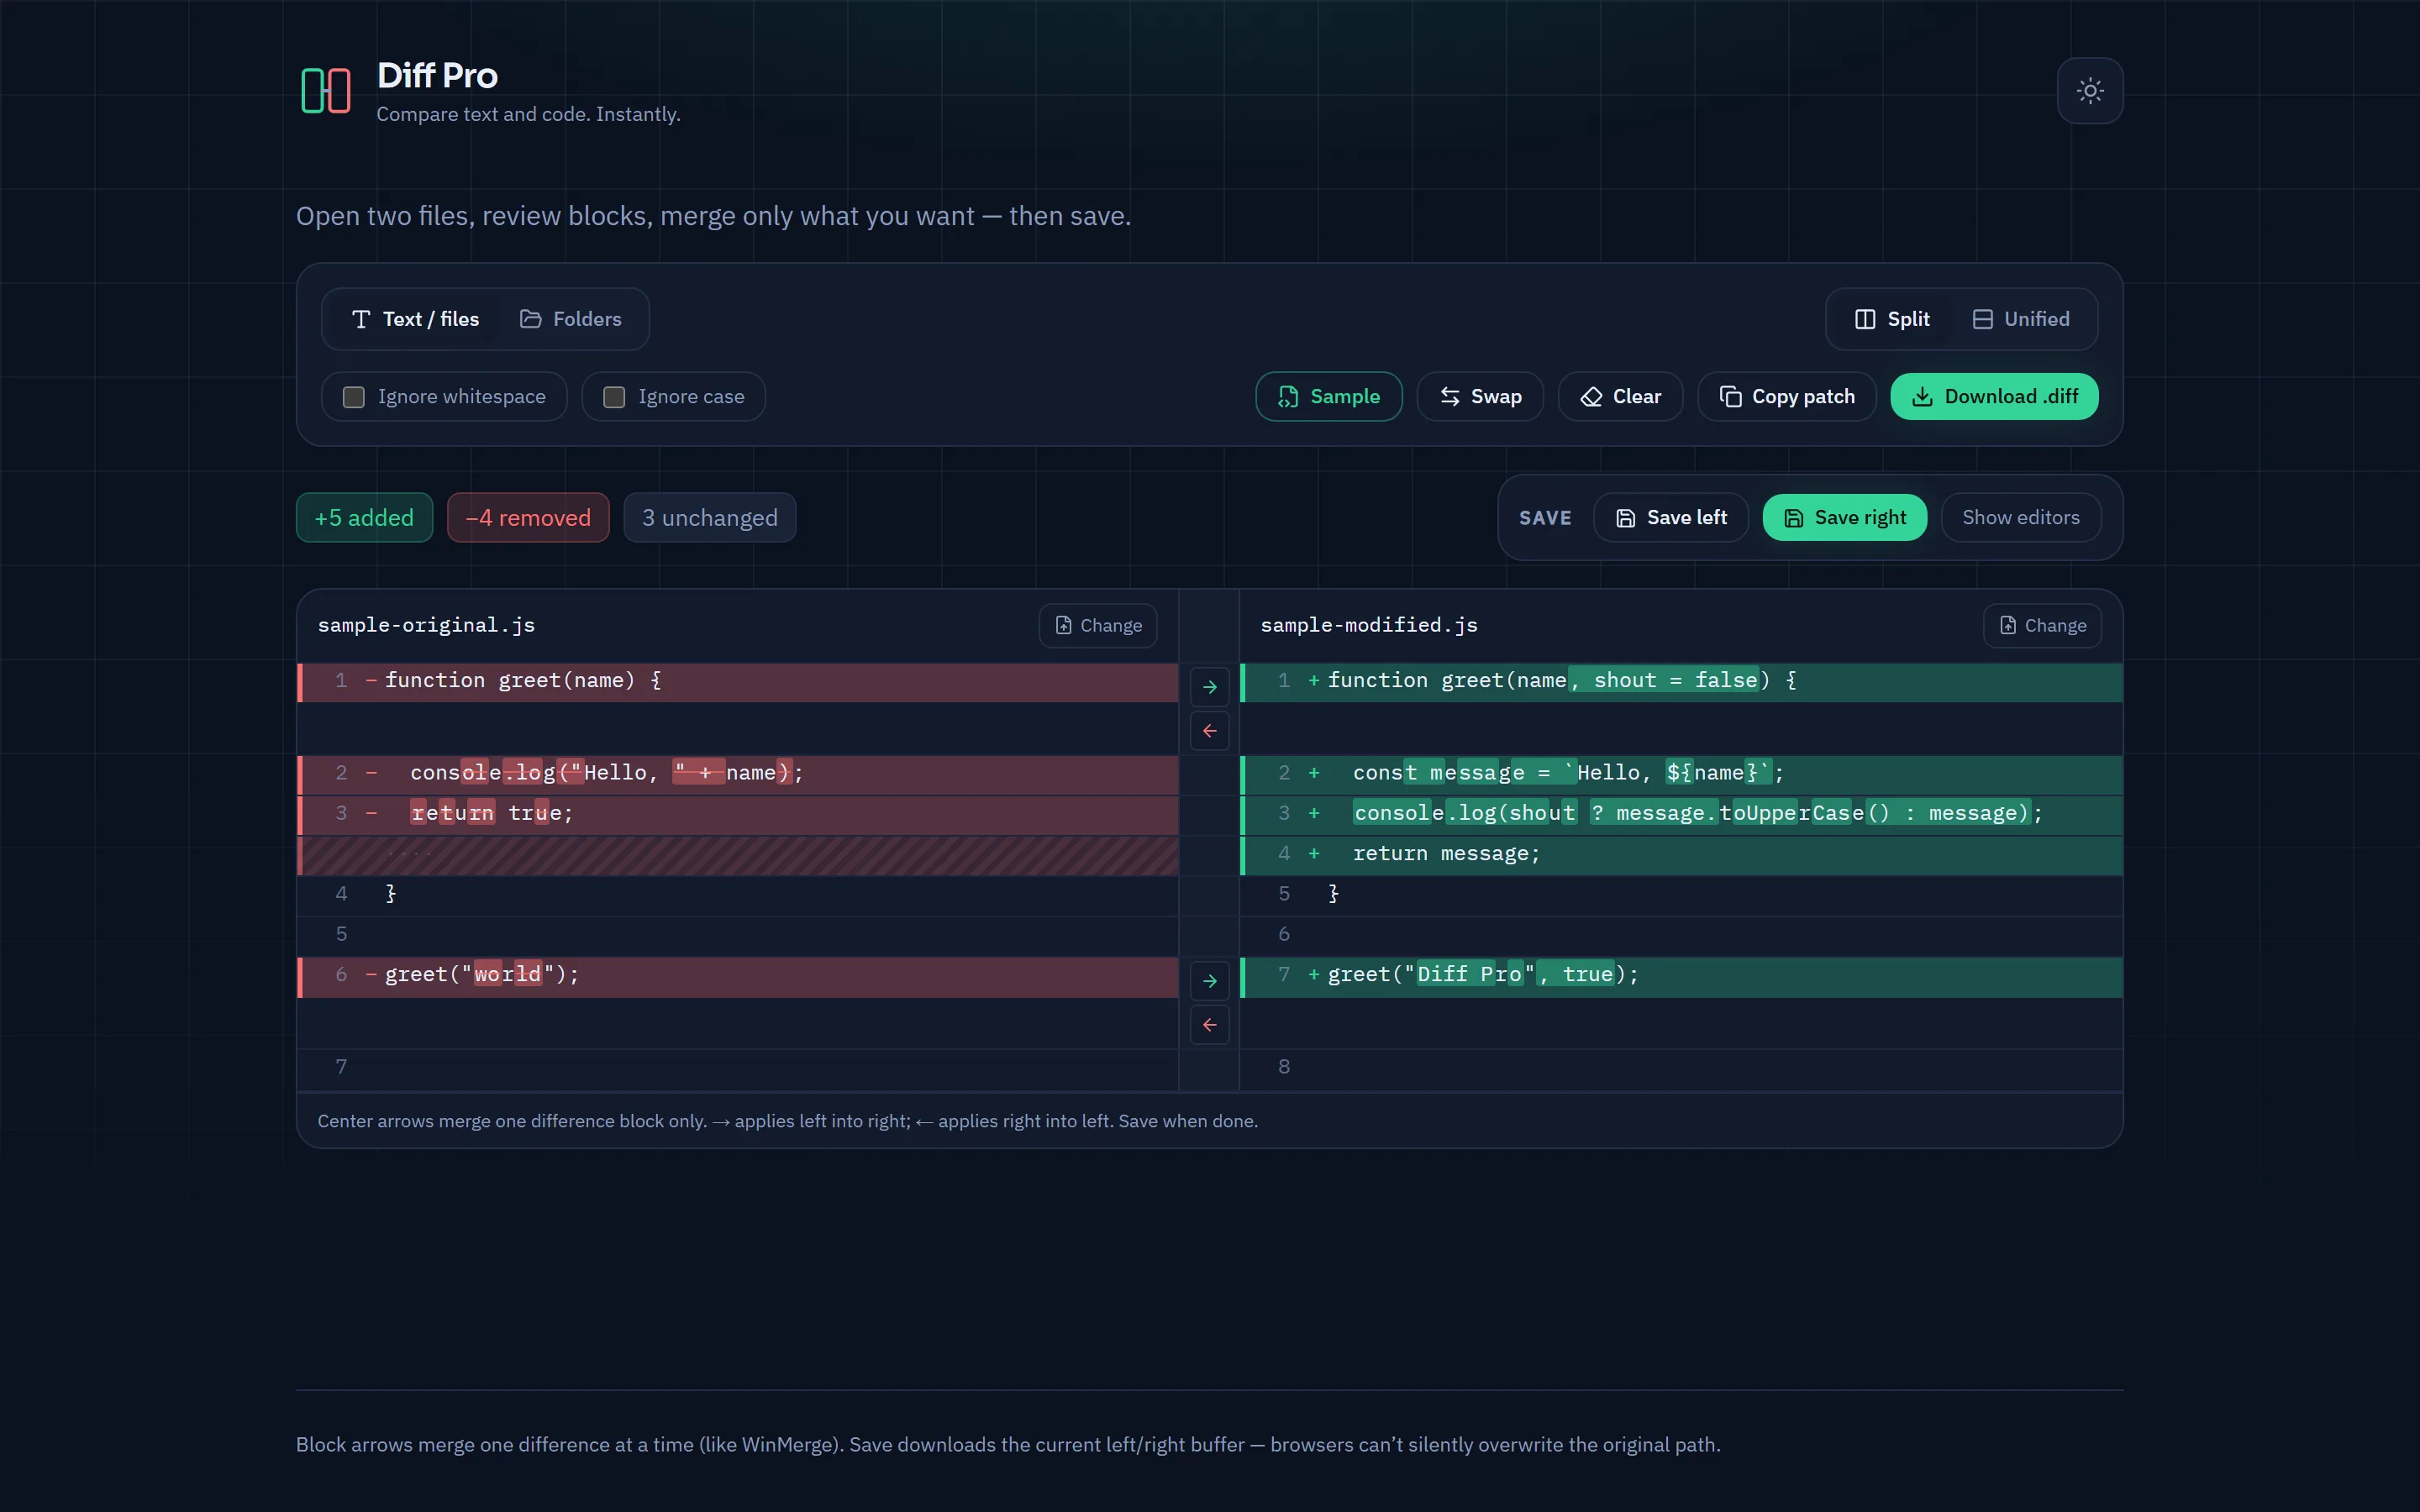Image resolution: width=2420 pixels, height=1512 pixels.
Task: Select right line "const message = `Hello"
Action: click(1681, 775)
